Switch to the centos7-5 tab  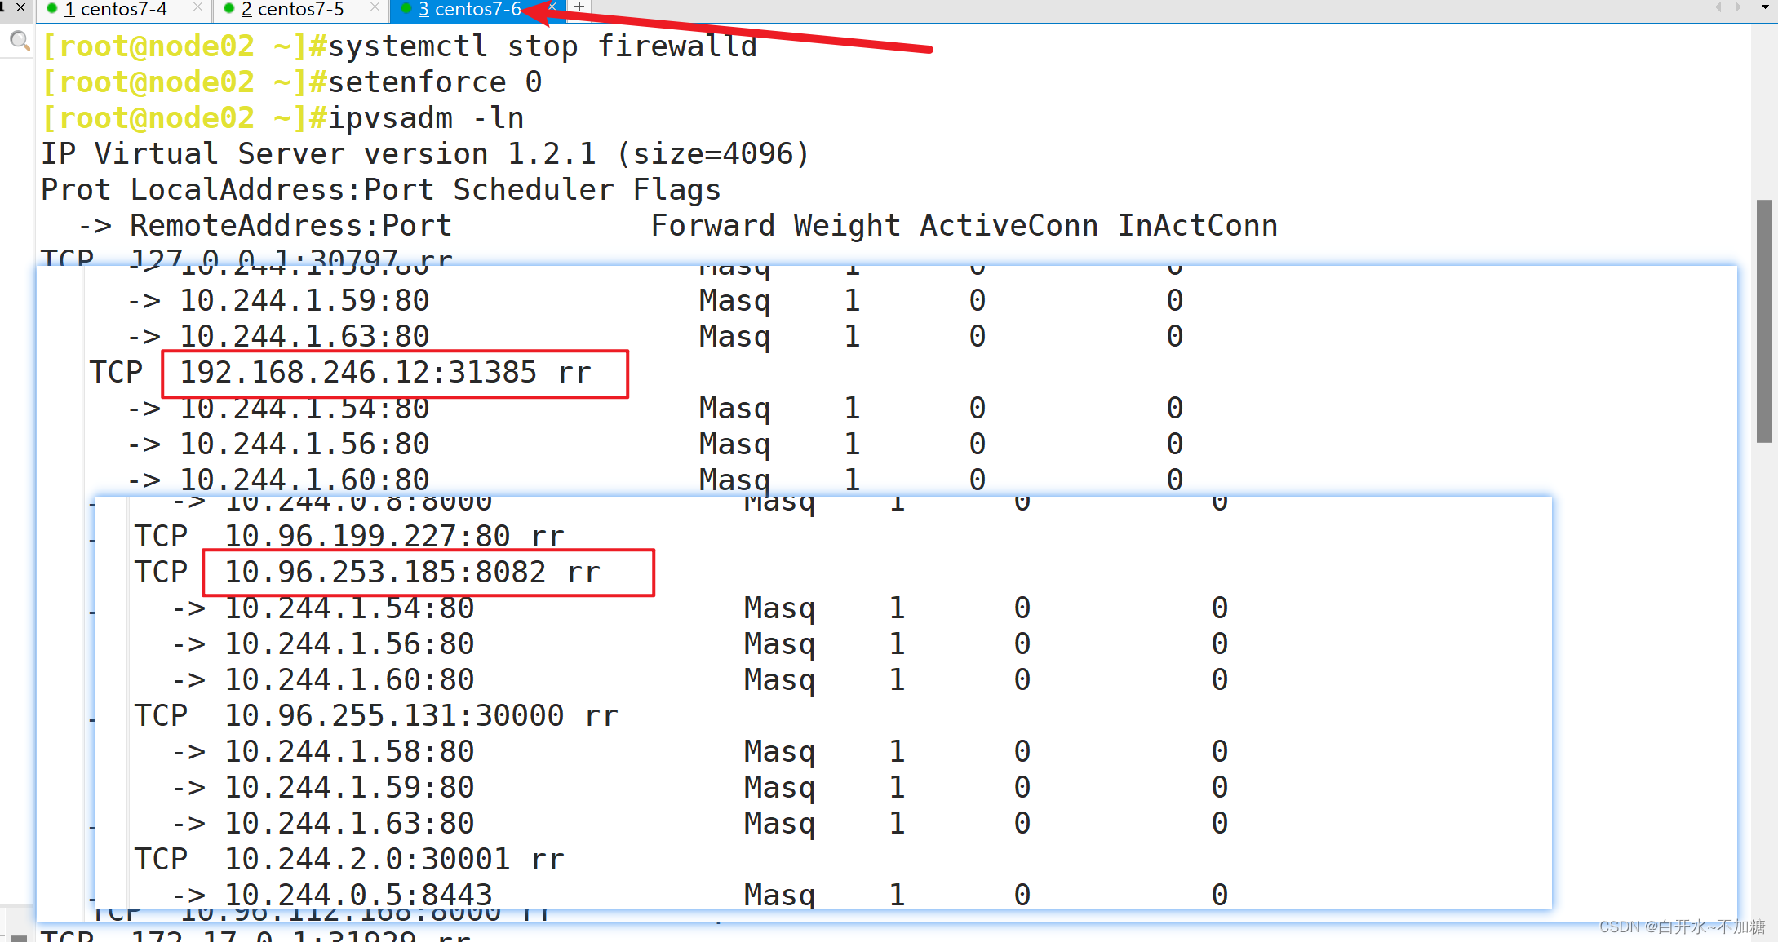299,9
